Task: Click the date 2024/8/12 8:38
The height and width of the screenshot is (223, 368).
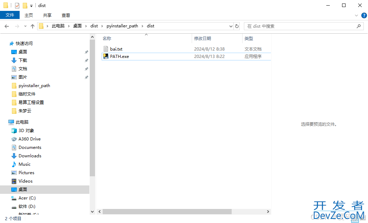Action: (x=209, y=49)
